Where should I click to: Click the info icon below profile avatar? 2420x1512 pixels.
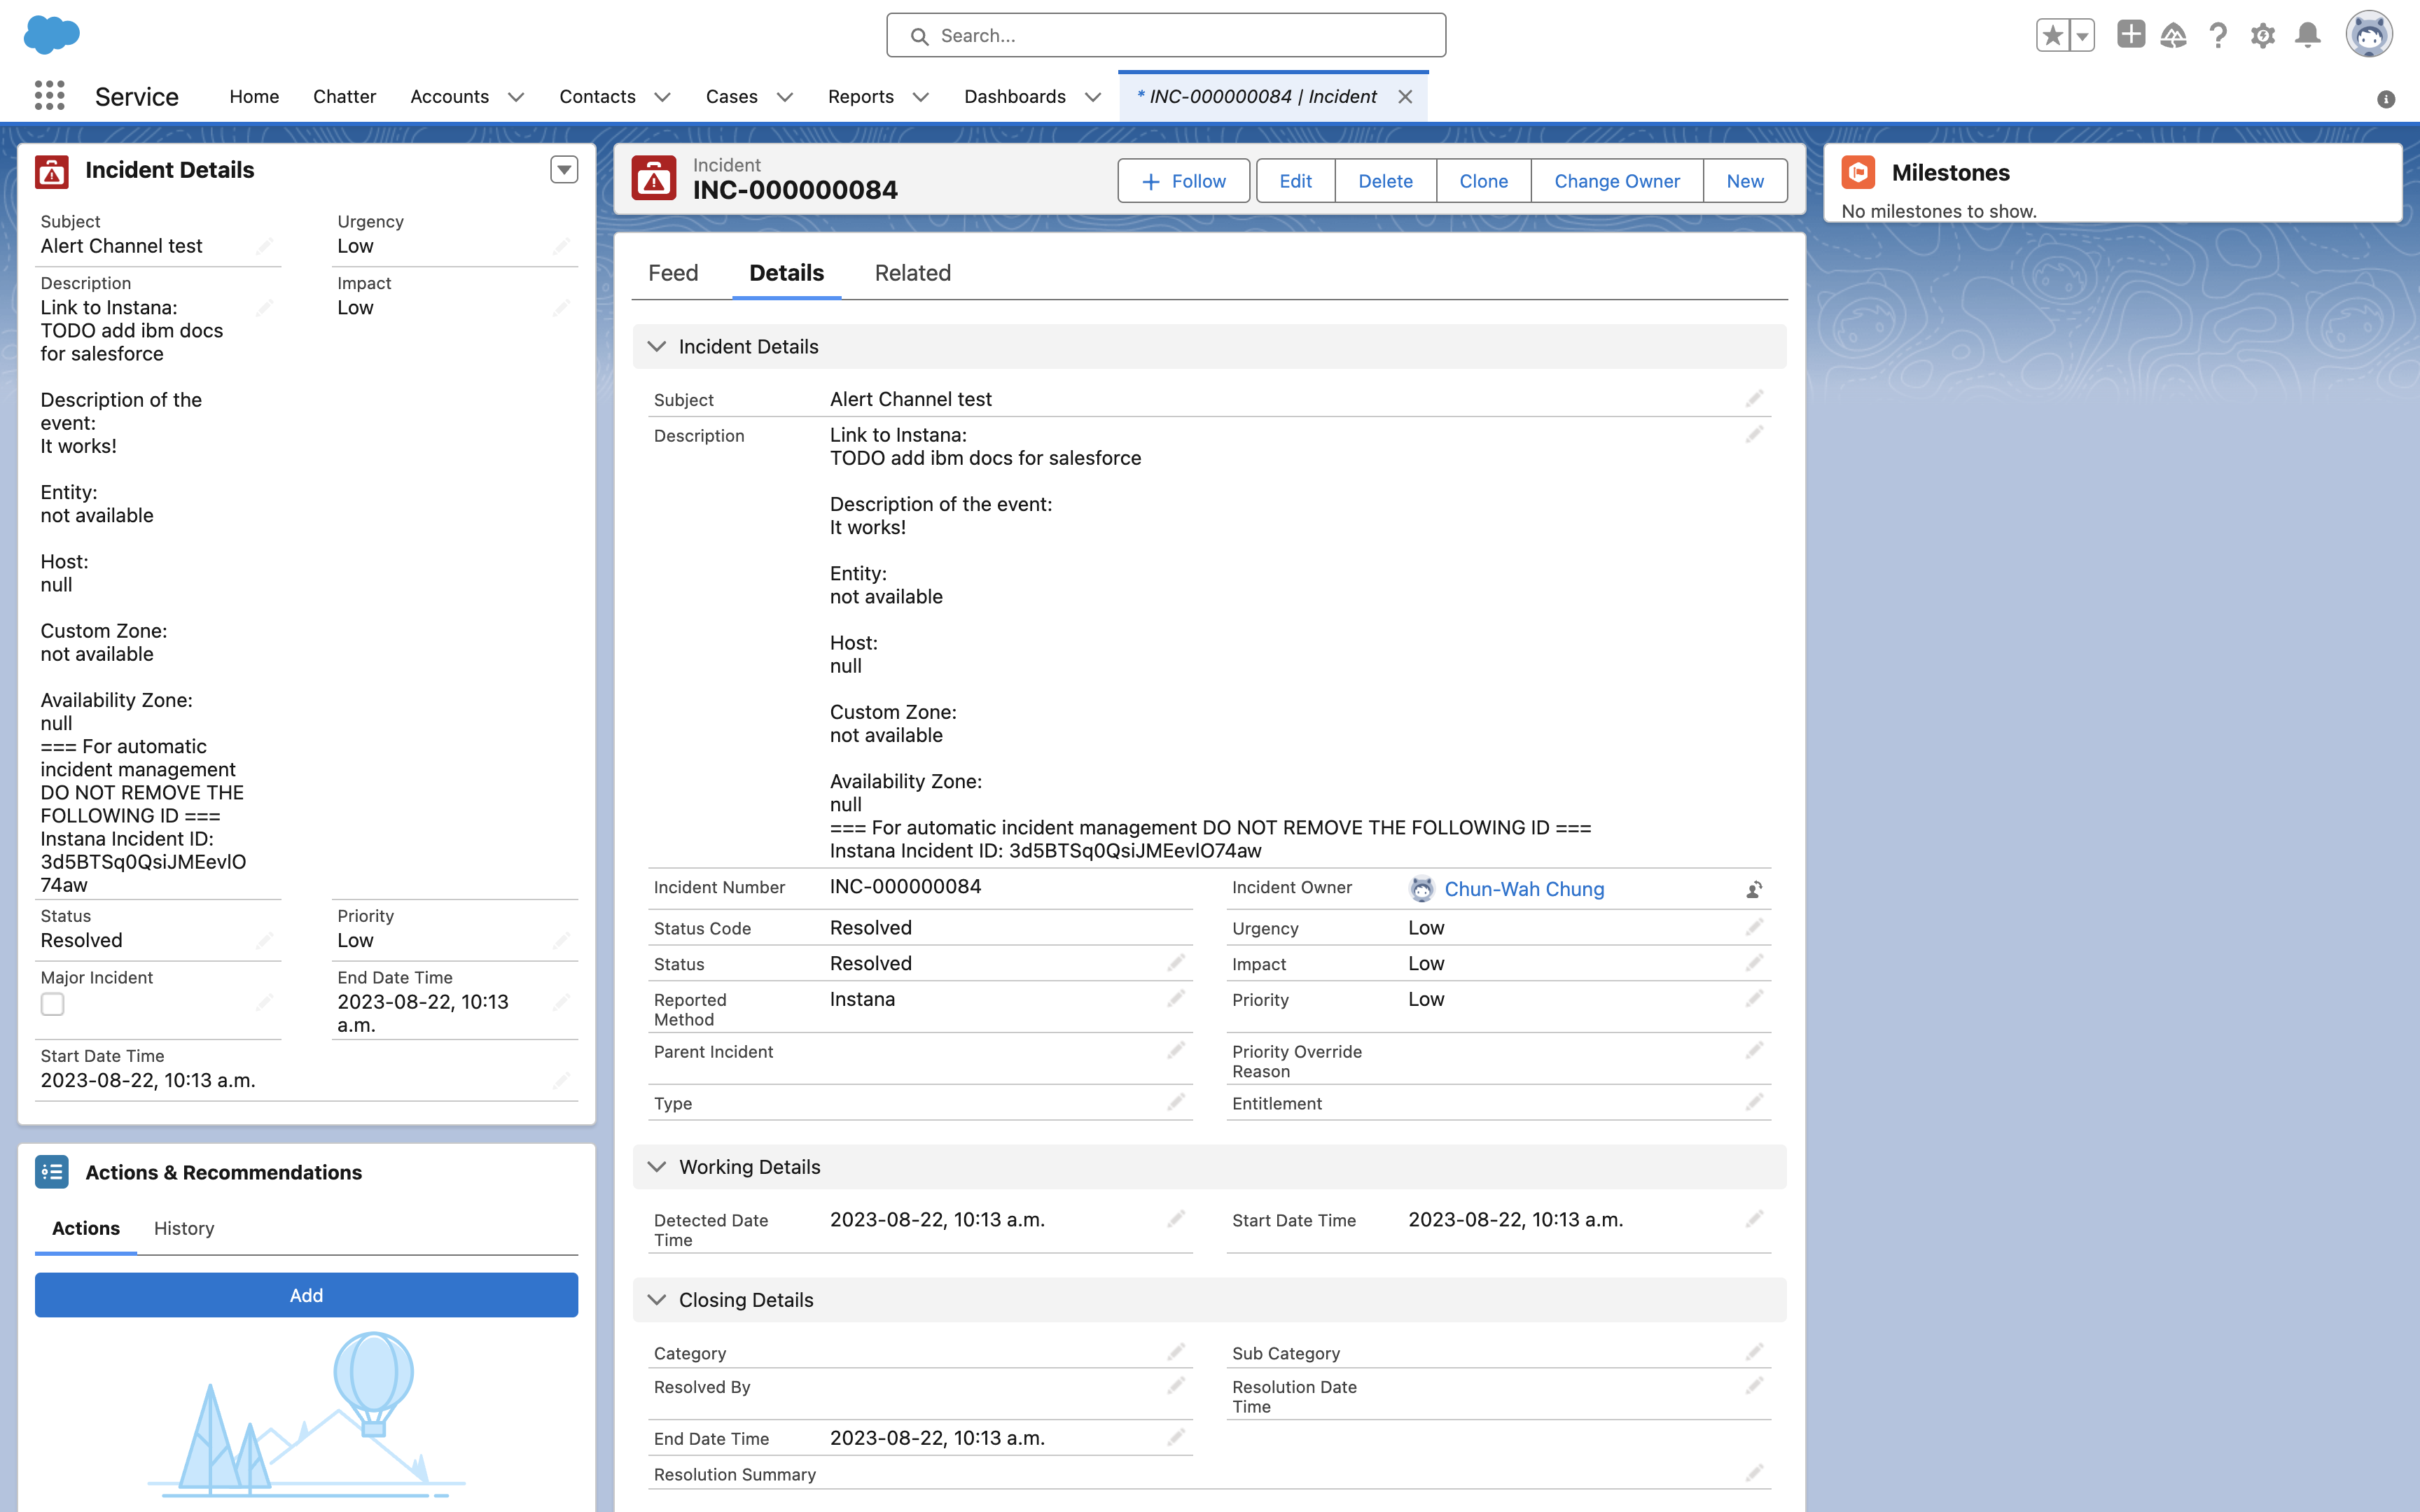point(2386,99)
